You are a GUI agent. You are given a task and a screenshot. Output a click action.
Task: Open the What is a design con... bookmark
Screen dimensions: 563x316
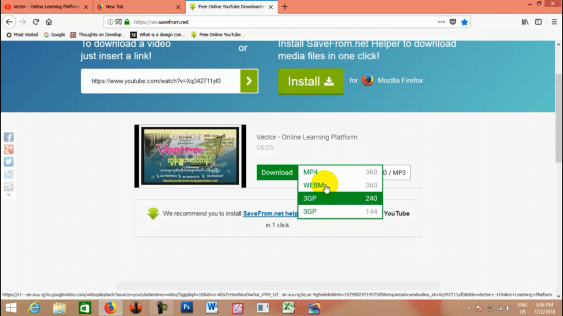pos(158,35)
